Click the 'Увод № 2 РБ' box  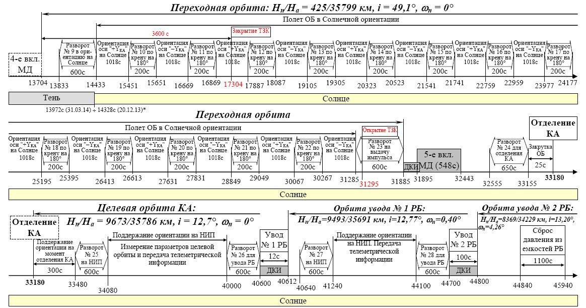464,240
